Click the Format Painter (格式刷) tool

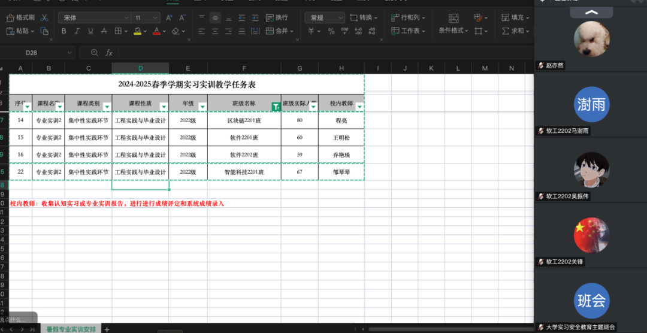[x=20, y=17]
